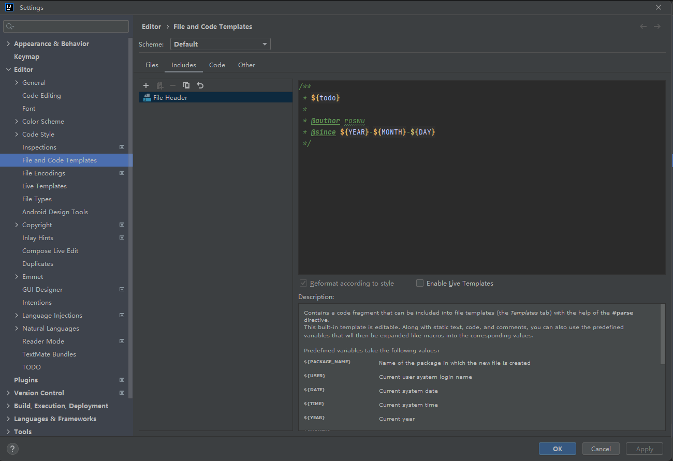Toggle Reformat according to style checkbox
673x461 pixels.
tap(303, 283)
